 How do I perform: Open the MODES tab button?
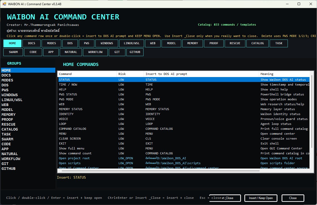[51, 43]
